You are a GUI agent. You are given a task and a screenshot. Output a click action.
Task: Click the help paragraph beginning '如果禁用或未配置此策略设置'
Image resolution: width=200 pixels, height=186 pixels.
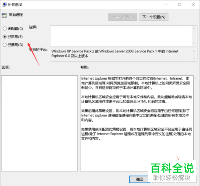tap(136, 134)
